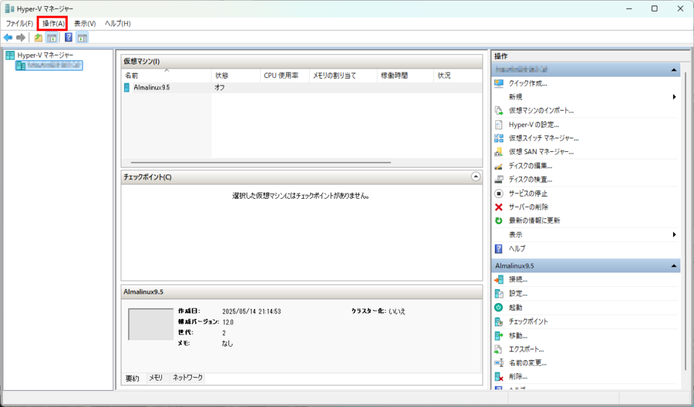Open 仮想スイッチ マネージャー virtual switch manager
694x407 pixels.
click(x=543, y=138)
